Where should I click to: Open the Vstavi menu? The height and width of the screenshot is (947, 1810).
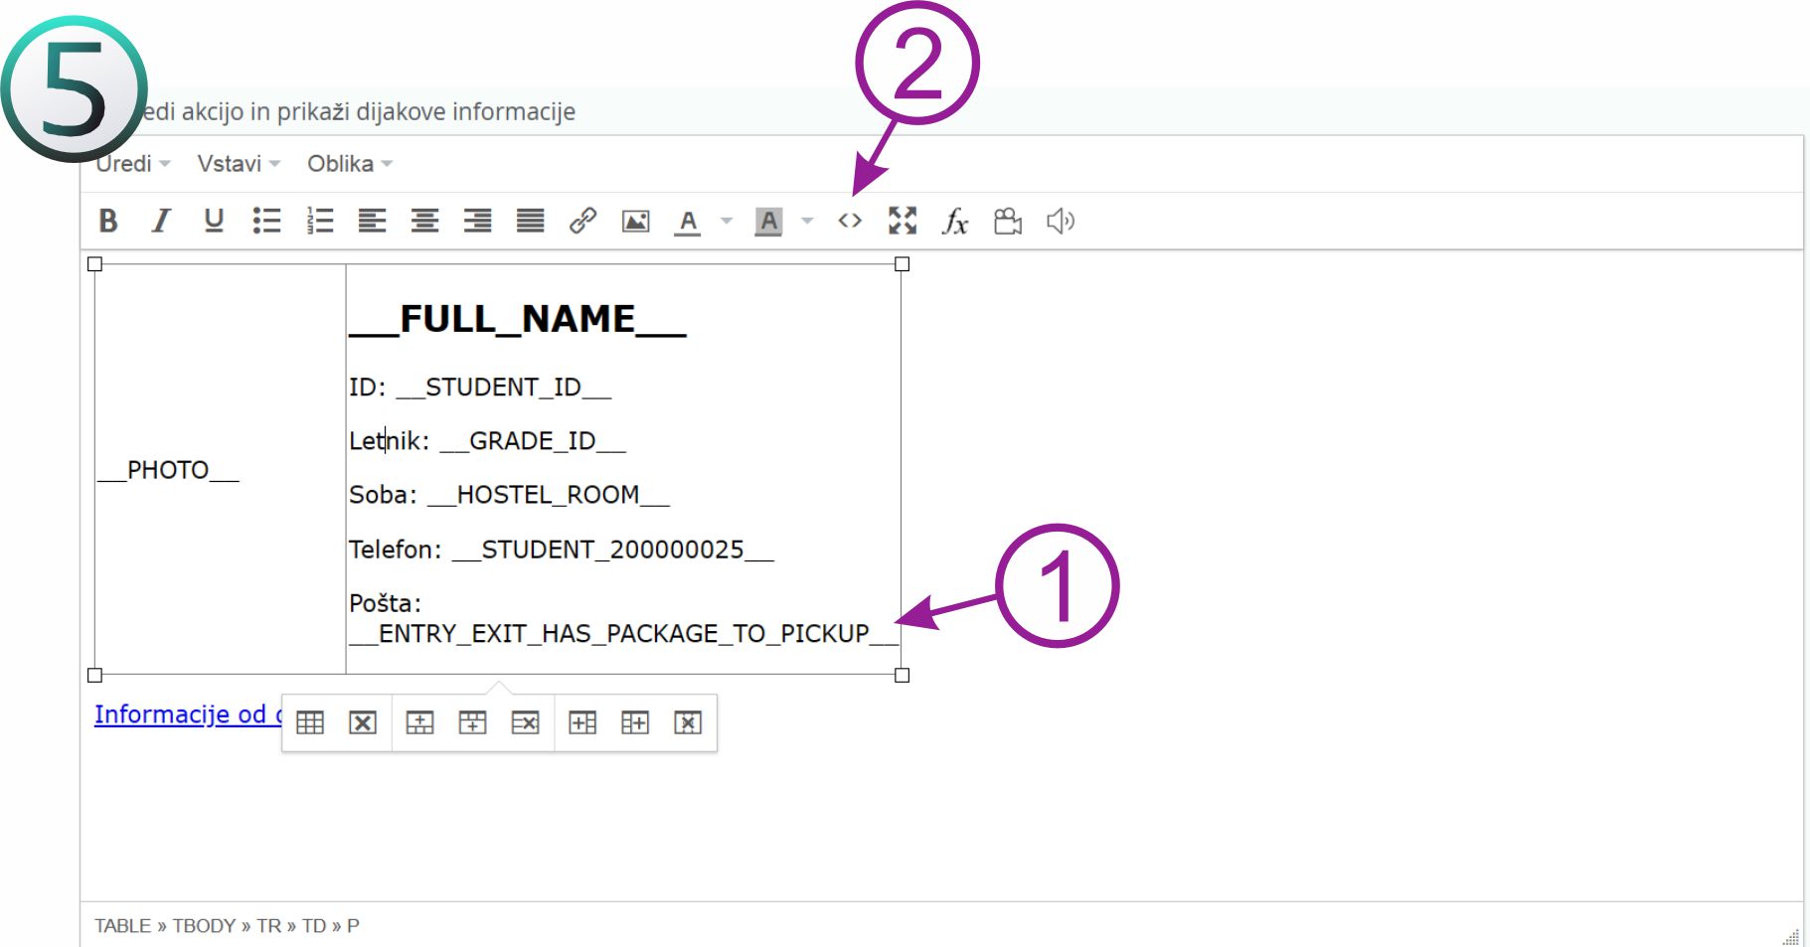point(238,164)
